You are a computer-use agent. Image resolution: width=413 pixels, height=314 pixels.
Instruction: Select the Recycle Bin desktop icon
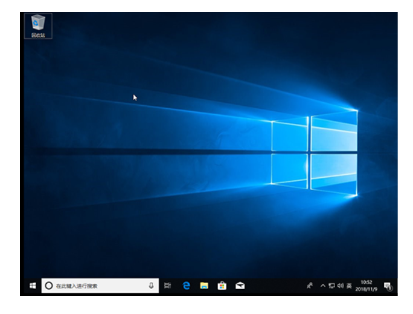38,26
